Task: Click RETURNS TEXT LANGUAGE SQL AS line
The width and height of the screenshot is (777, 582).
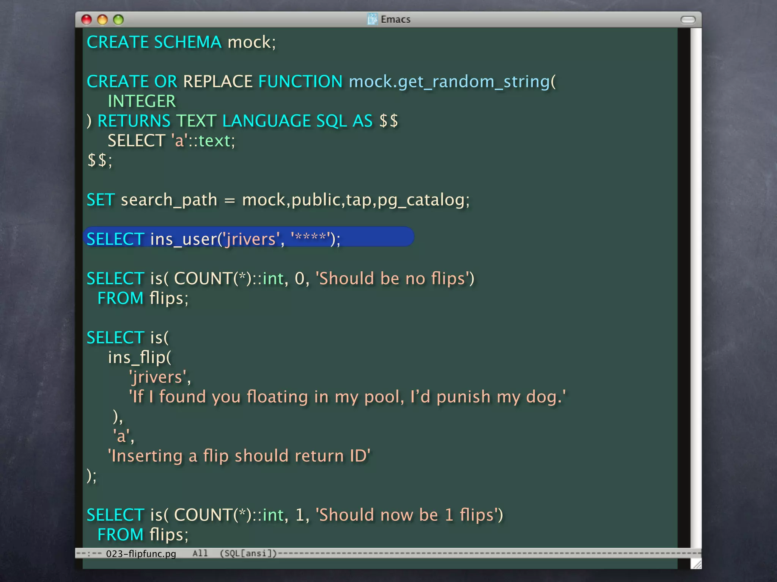Action: point(242,121)
